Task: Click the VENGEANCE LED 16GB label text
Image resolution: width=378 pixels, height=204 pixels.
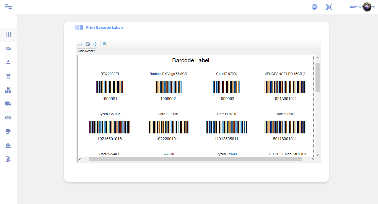Action: click(285, 74)
